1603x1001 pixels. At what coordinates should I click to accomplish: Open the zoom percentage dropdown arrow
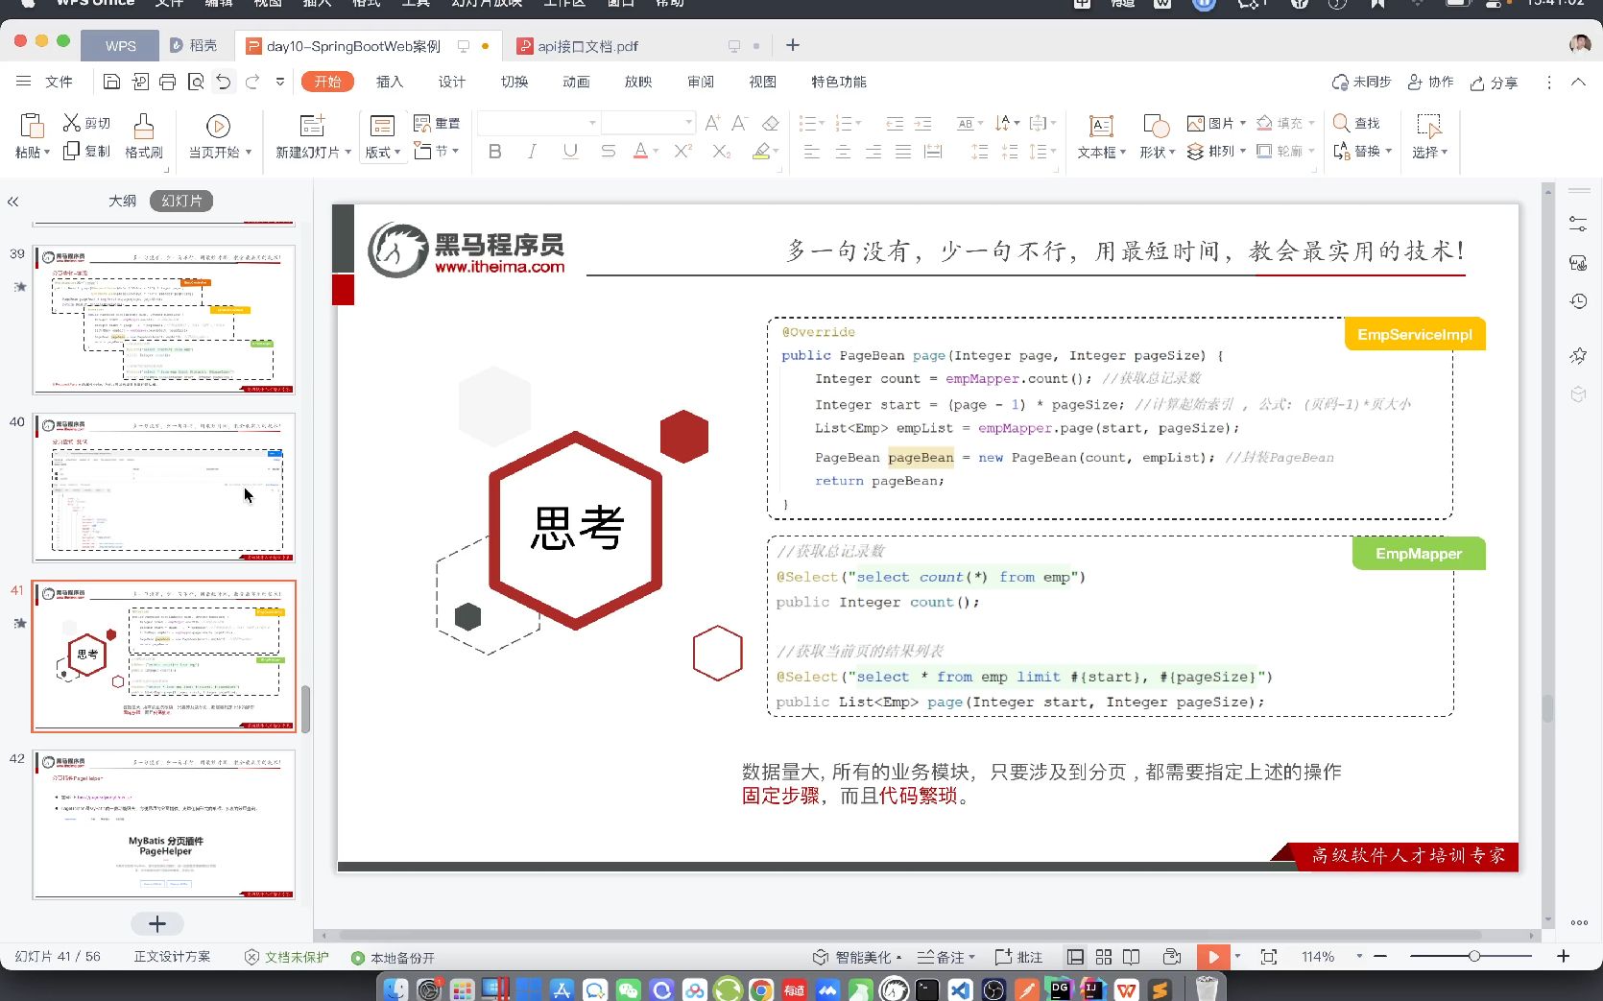pyautogui.click(x=1359, y=957)
